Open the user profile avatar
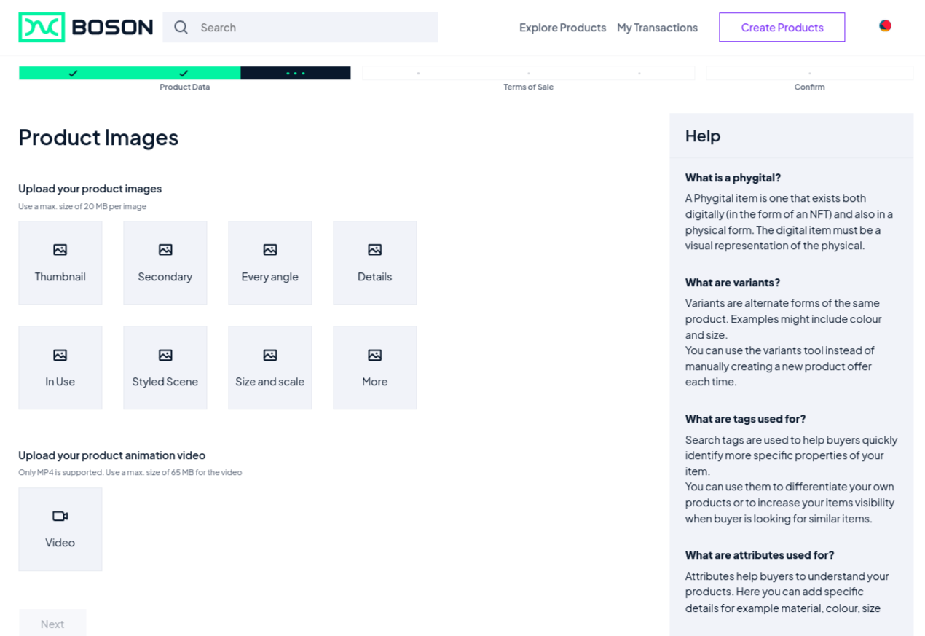 click(x=885, y=26)
